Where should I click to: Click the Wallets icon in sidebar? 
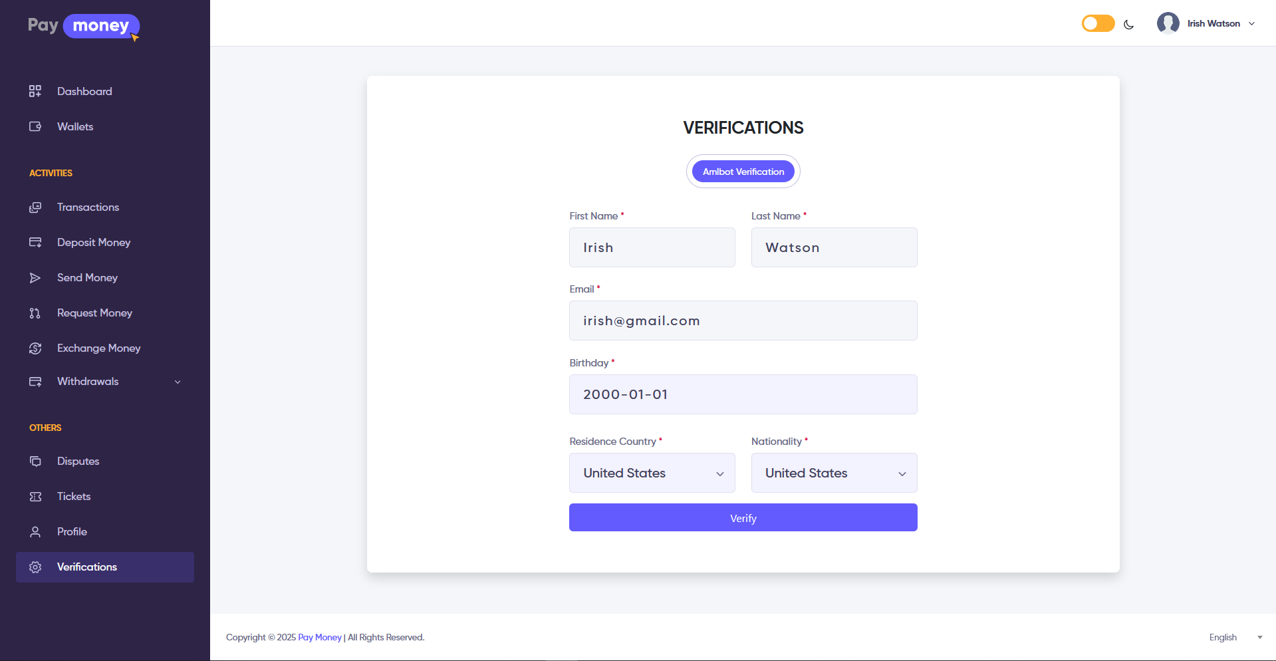point(35,126)
